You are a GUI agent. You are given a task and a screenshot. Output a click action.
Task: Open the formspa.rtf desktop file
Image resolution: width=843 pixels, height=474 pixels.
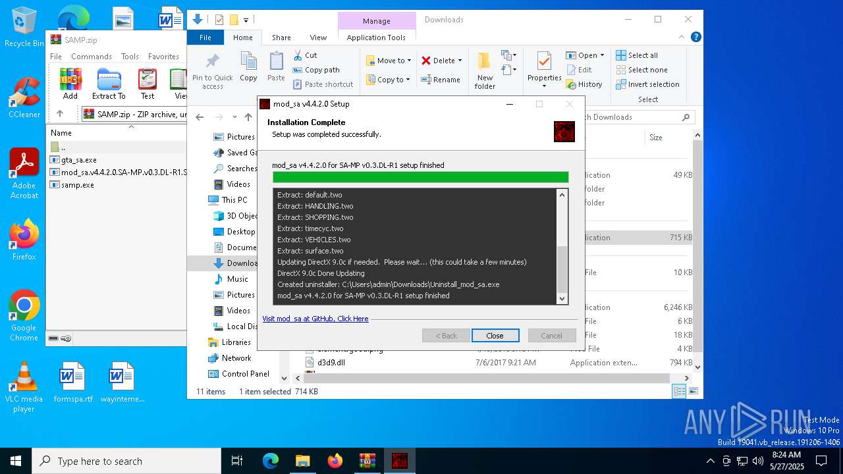click(x=73, y=382)
